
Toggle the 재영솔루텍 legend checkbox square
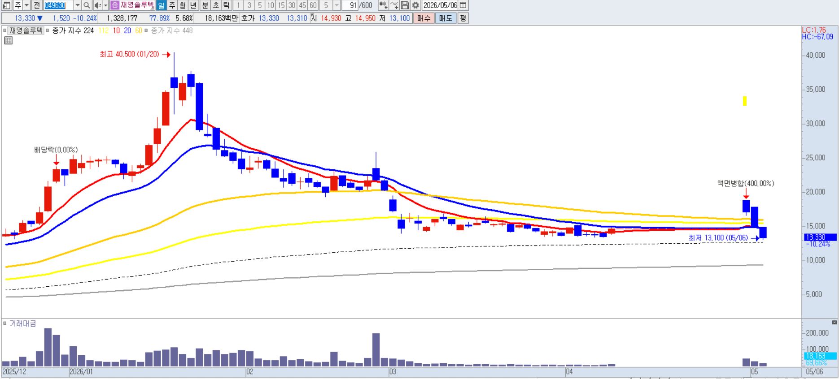point(5,30)
